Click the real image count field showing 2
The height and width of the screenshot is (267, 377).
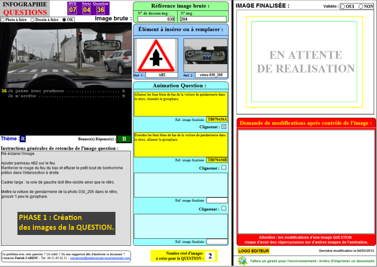click(210, 256)
